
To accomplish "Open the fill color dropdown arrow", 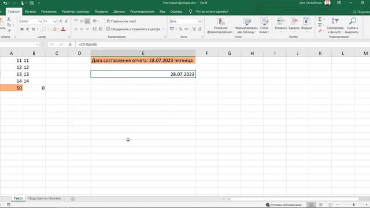I will 58,29.
